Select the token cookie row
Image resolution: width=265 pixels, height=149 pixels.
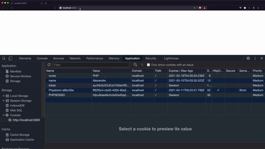tap(155, 86)
